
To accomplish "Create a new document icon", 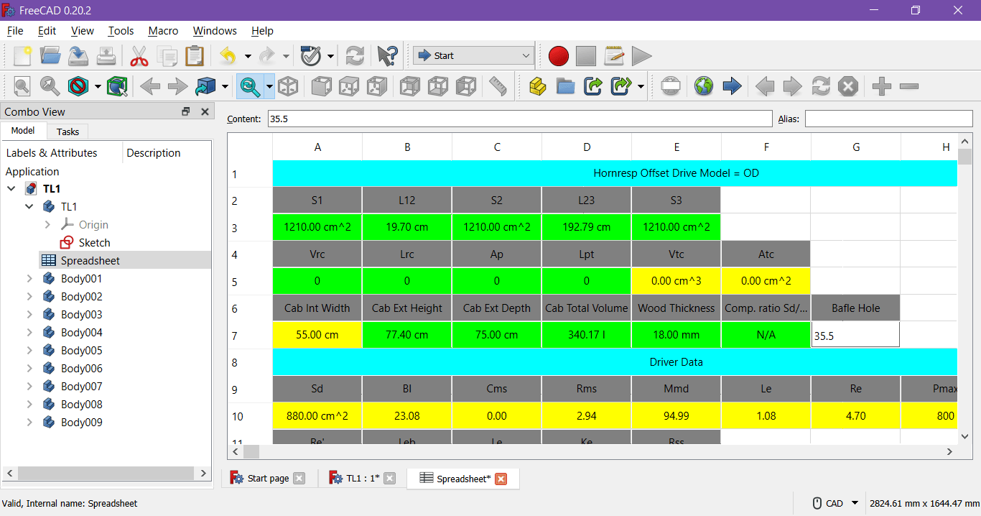I will click(22, 55).
